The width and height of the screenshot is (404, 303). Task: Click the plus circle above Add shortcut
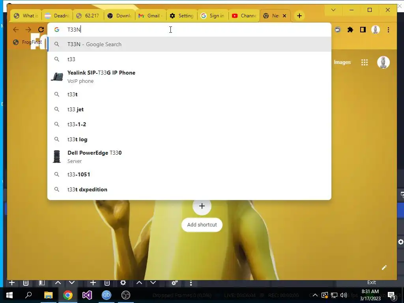pos(202,206)
